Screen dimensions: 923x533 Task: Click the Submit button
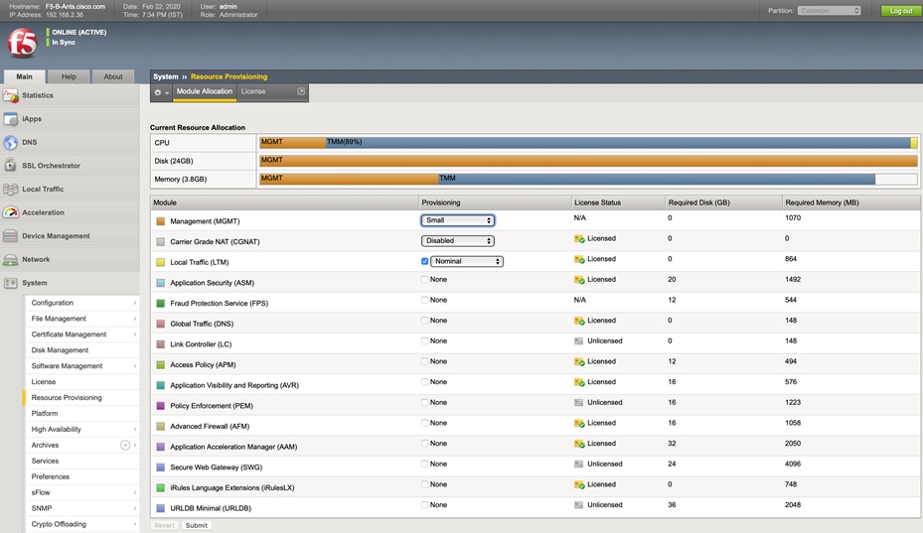196,525
